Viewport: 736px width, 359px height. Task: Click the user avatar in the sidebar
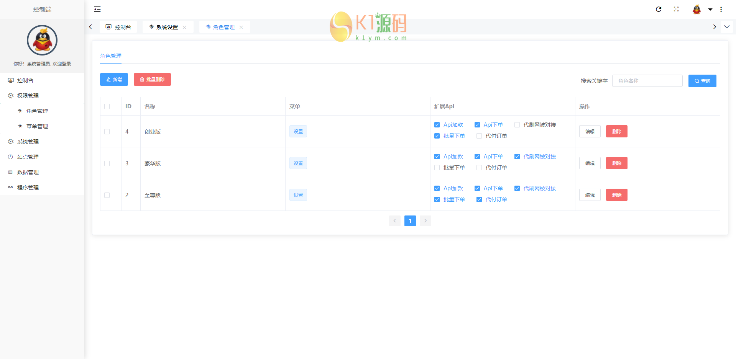coord(42,40)
